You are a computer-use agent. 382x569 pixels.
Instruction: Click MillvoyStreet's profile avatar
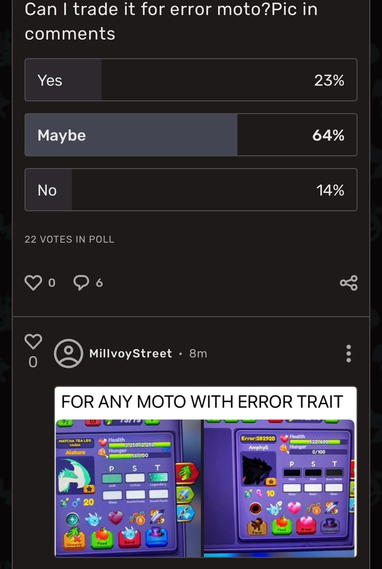tap(68, 353)
